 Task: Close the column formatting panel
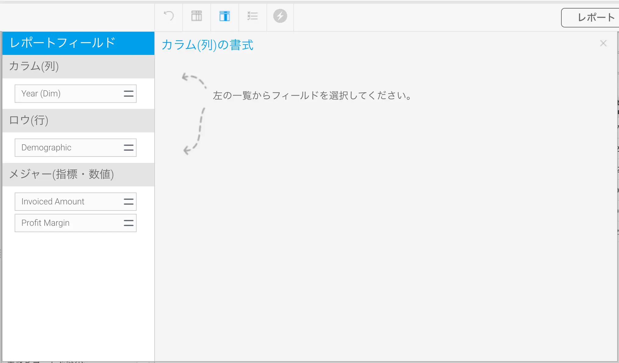point(603,43)
